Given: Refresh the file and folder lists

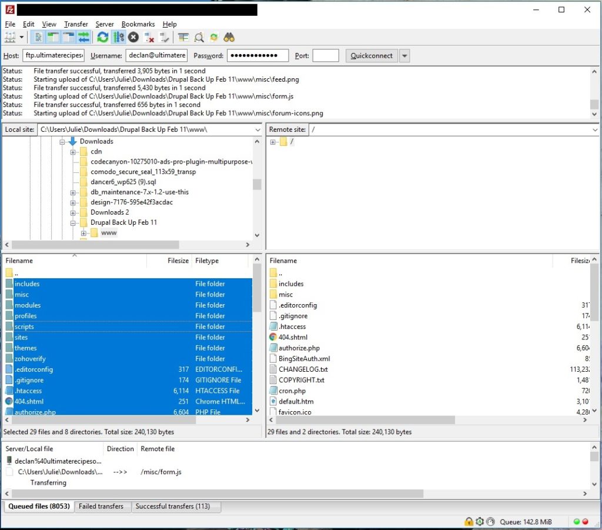Looking at the screenshot, I should coord(101,37).
